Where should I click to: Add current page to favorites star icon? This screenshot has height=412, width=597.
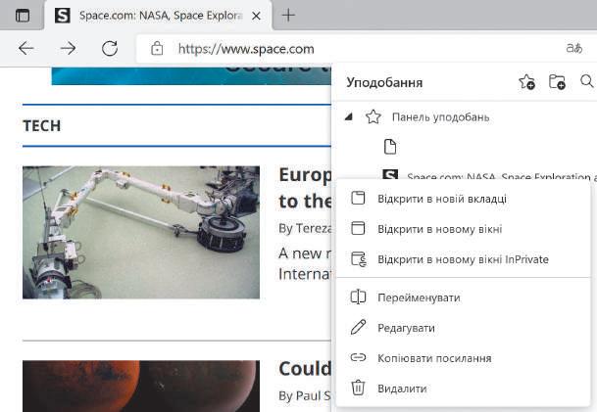coord(527,82)
